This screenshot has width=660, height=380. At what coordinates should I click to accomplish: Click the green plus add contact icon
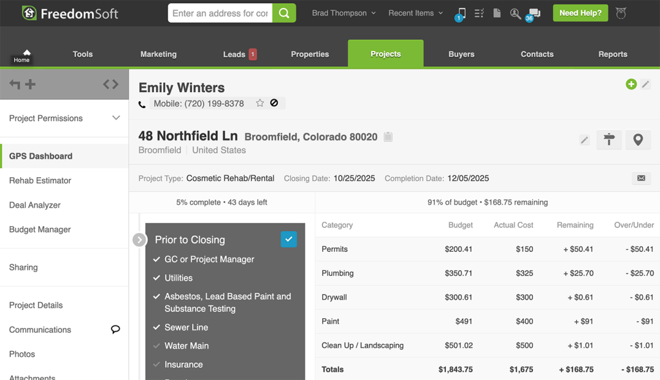click(631, 84)
